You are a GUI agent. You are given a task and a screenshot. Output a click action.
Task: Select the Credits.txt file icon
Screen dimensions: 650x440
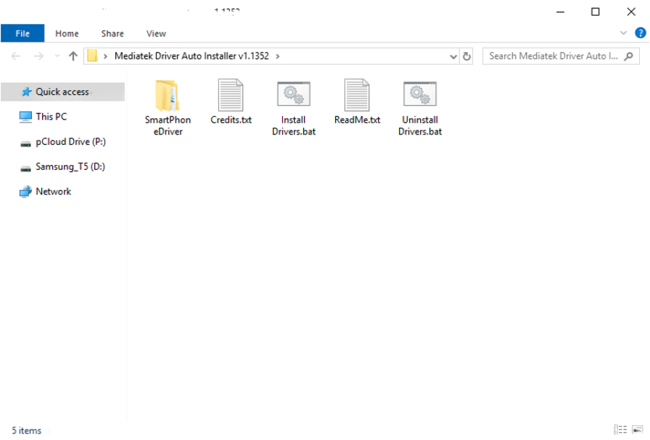click(231, 95)
